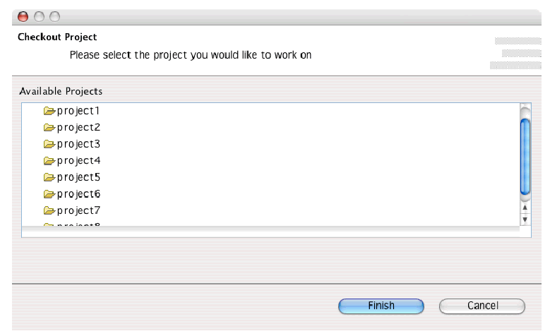This screenshot has height=336, width=550.
Task: Cancel the Checkout Project dialog
Action: [483, 306]
